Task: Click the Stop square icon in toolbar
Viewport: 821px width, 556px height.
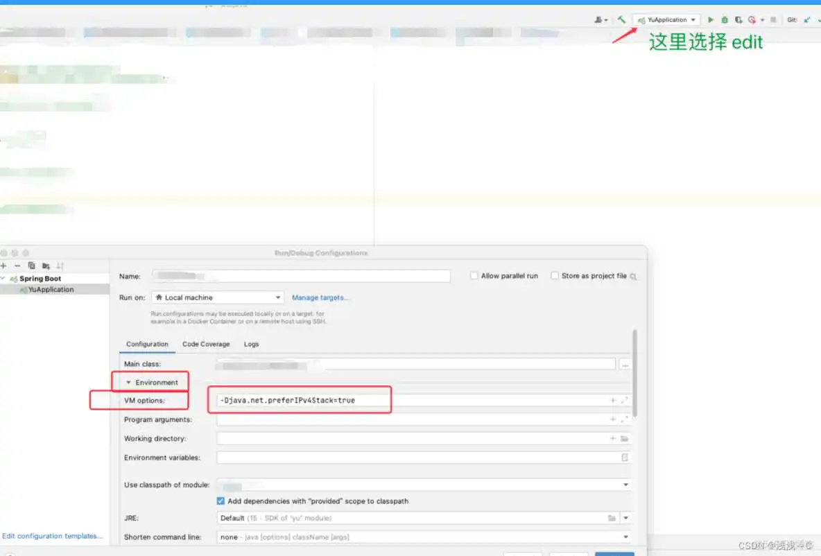Action: click(773, 20)
